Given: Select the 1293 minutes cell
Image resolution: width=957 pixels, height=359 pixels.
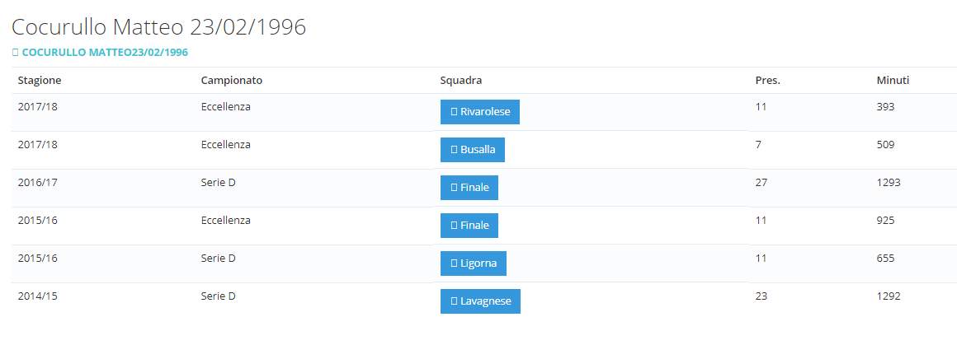Looking at the screenshot, I should (889, 183).
